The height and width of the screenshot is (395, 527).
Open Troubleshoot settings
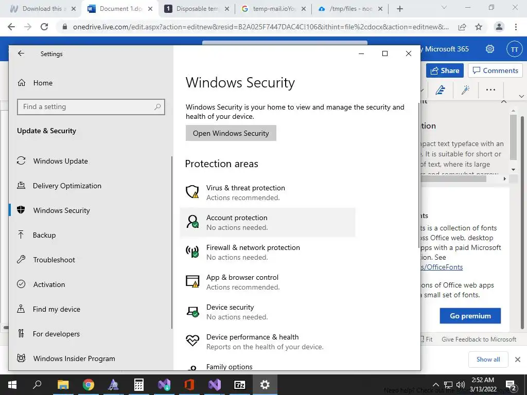54,260
